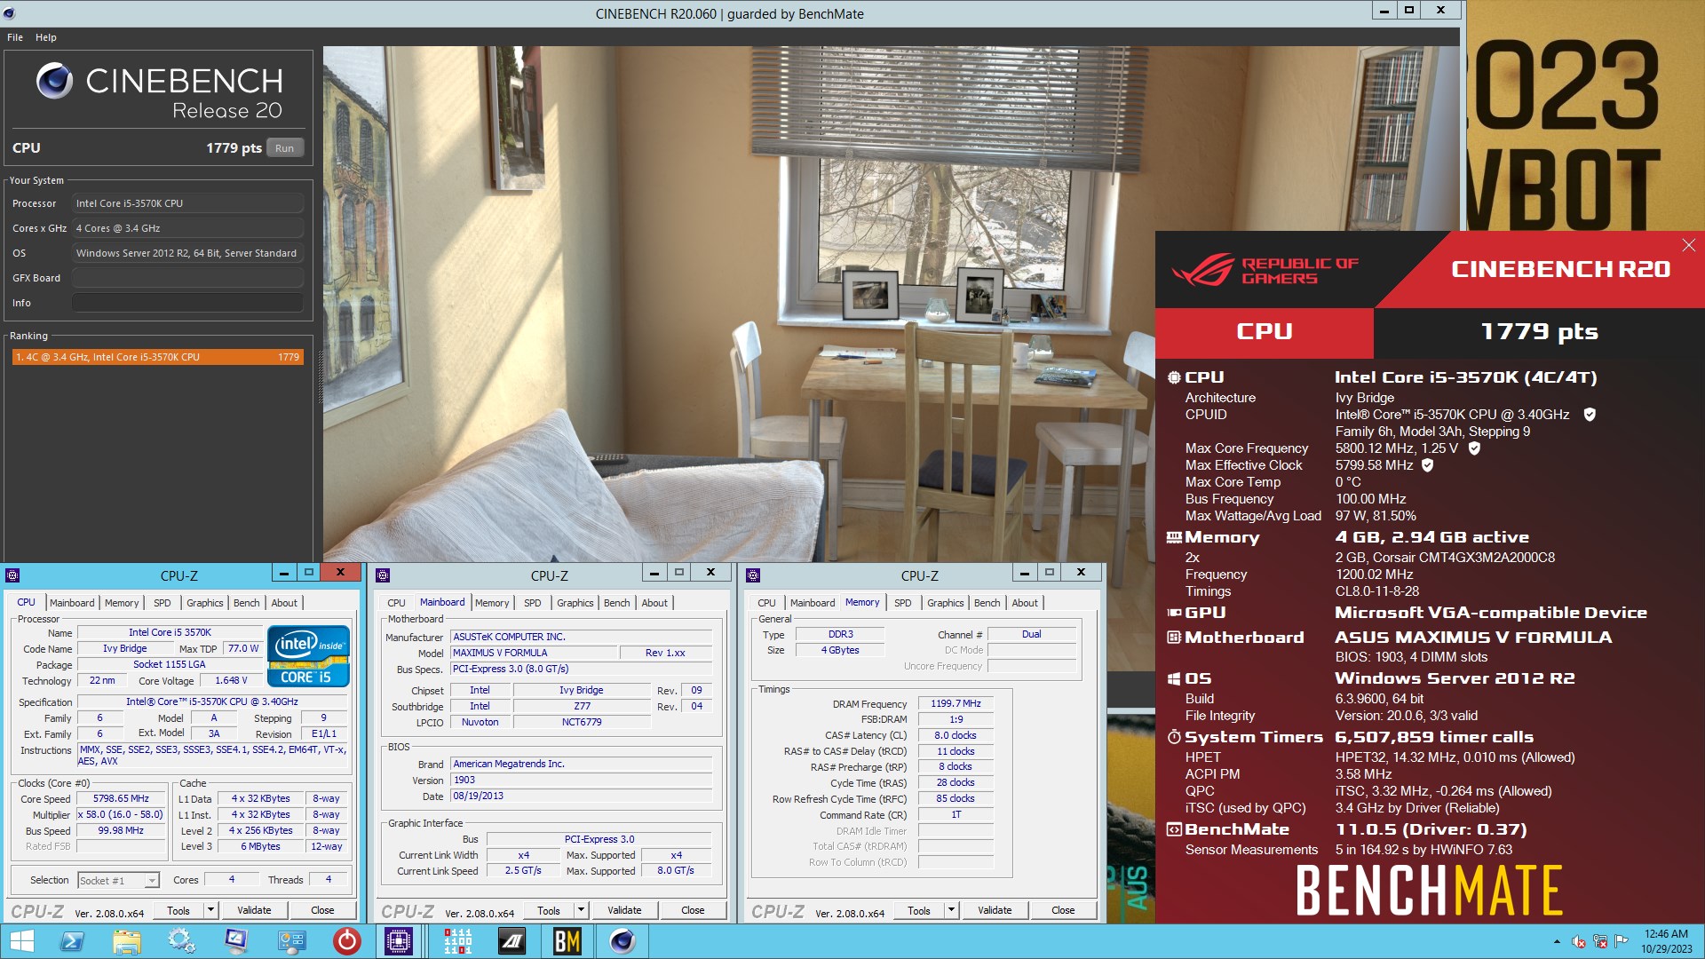Click the shield icon beside Max Core Frequency
1705x959 pixels.
[x=1474, y=448]
